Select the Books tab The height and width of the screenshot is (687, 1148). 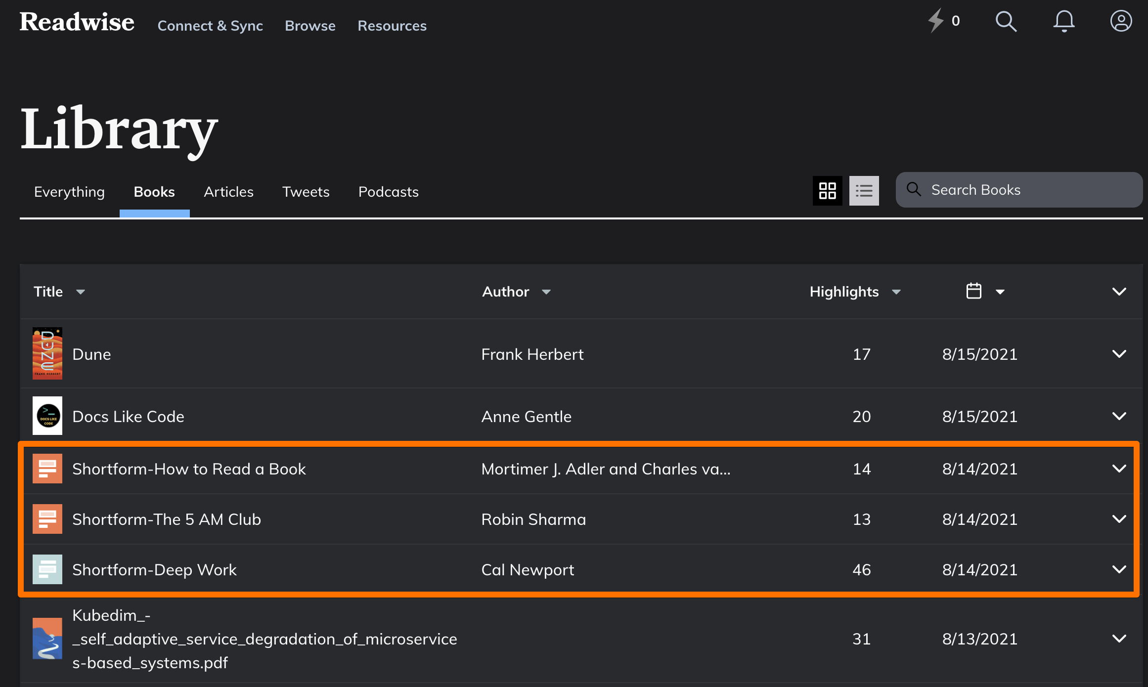[154, 192]
